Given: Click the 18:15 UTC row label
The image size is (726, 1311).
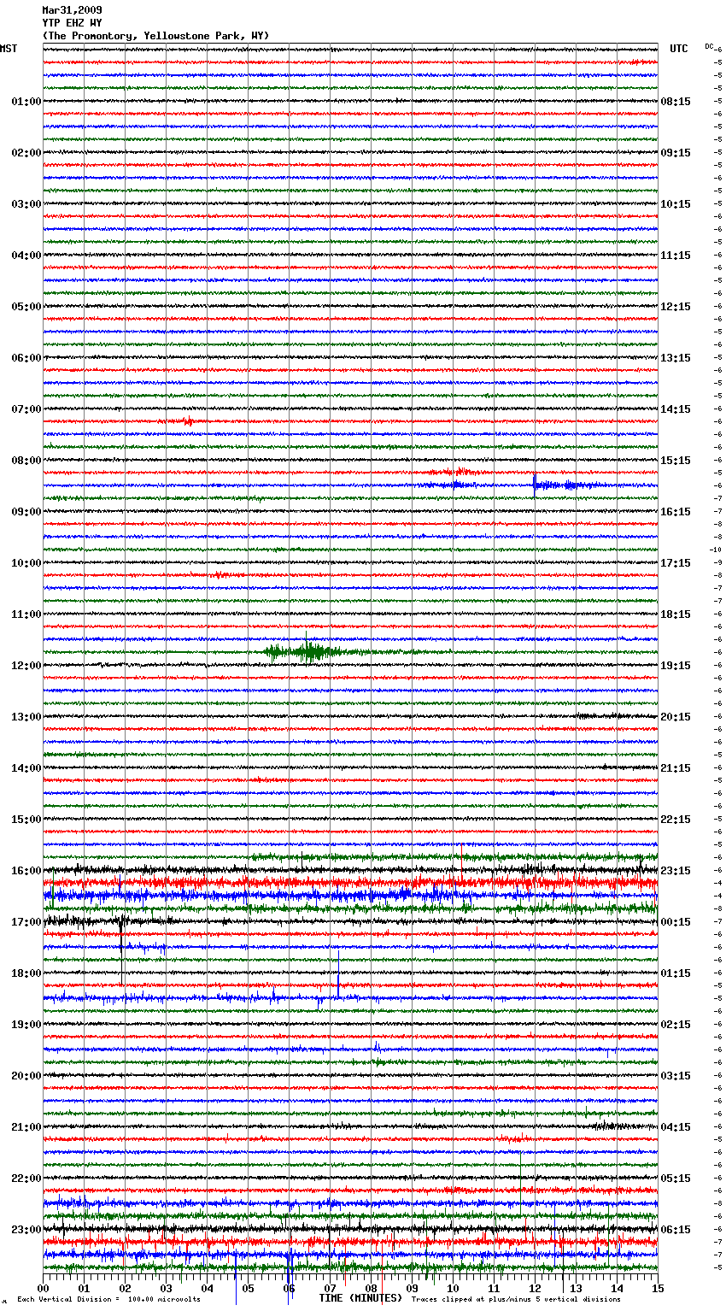Looking at the screenshot, I should point(676,614).
